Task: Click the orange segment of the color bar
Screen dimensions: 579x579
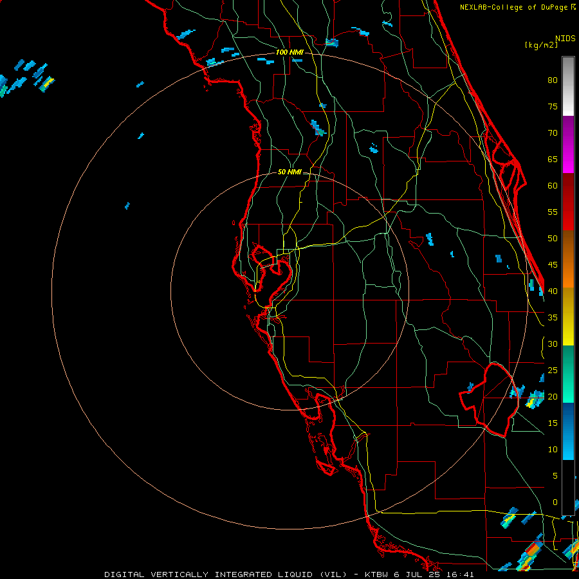Action: click(568, 259)
